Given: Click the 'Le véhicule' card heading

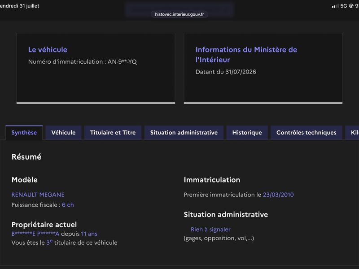Looking at the screenshot, I should click(x=48, y=50).
